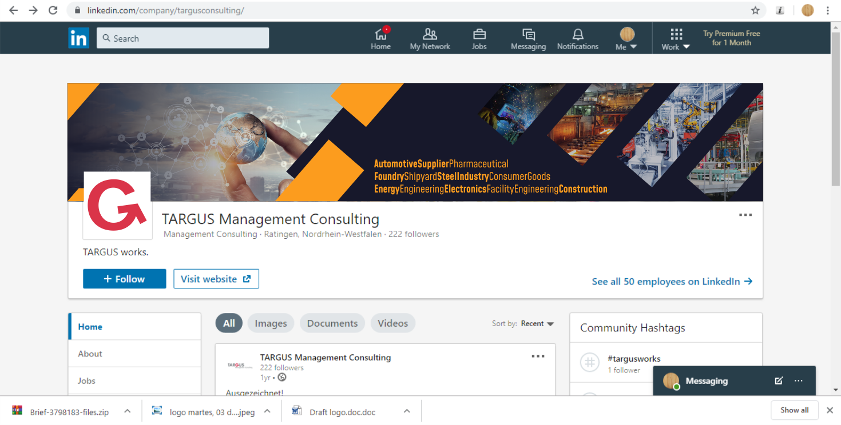Compose a new message from overlay
Image resolution: width=841 pixels, height=425 pixels.
(x=779, y=380)
